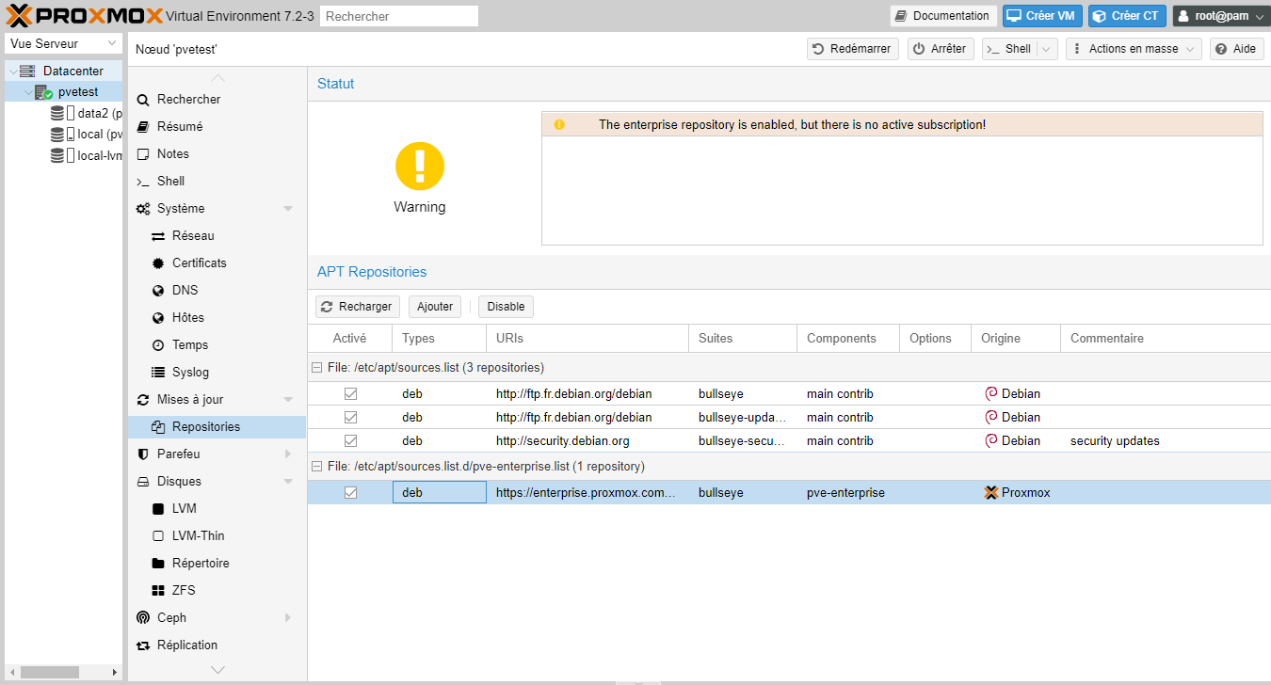Image resolution: width=1271 pixels, height=685 pixels.
Task: Click the Syslog list icon
Action: [158, 373]
